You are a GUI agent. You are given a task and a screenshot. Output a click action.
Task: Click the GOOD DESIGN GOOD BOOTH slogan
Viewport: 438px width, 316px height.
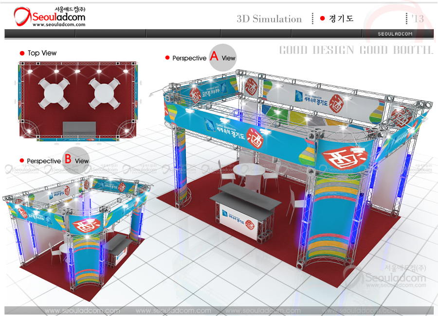pyautogui.click(x=356, y=50)
